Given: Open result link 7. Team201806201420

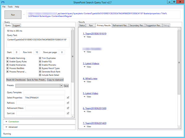Looking at the screenshot, I should click(x=95, y=123).
